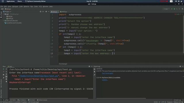Click the print icon in Run panel
The height and width of the screenshot is (103, 184).
pyautogui.click(x=6, y=79)
